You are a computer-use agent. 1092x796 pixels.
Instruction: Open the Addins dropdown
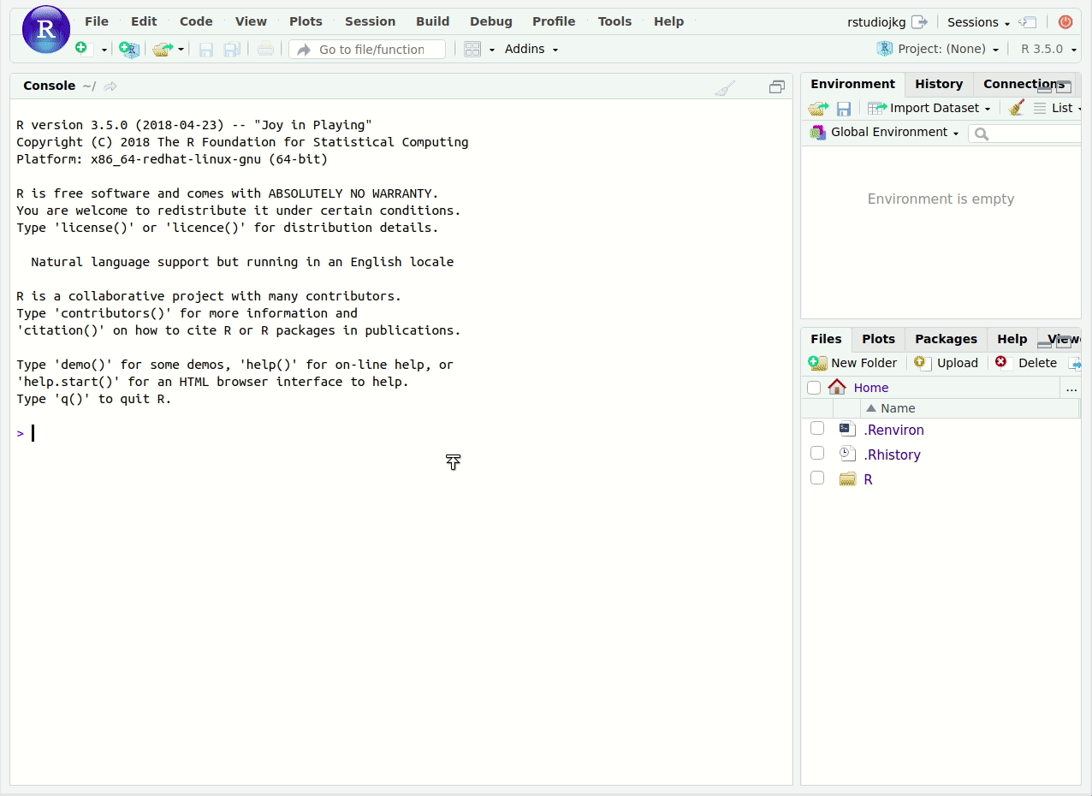point(531,49)
